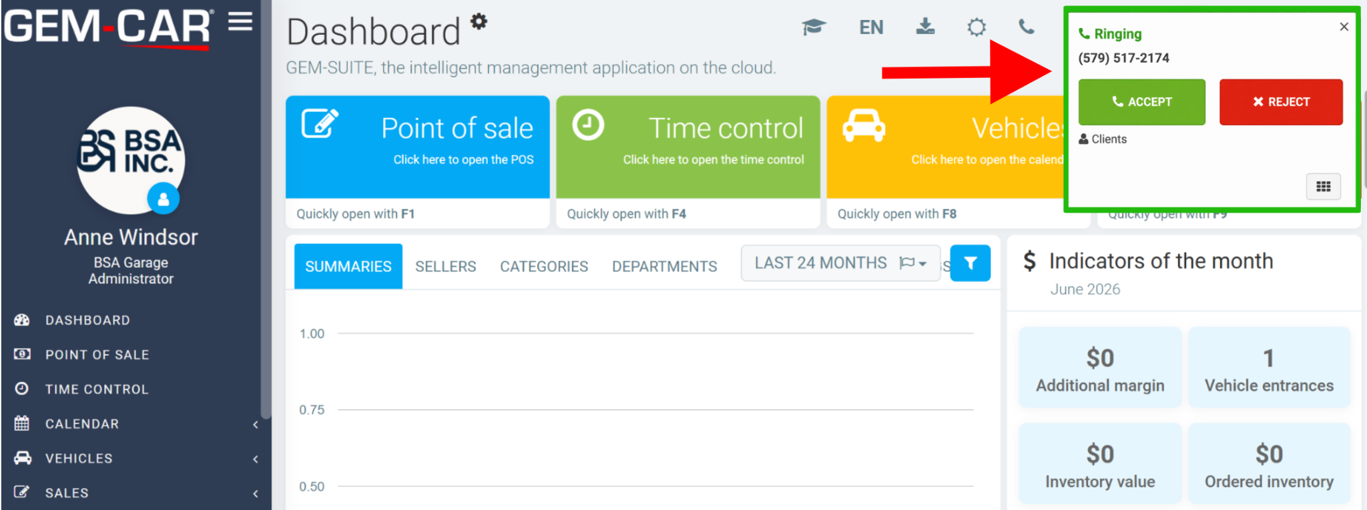Click the blue filter funnel button

(x=970, y=263)
